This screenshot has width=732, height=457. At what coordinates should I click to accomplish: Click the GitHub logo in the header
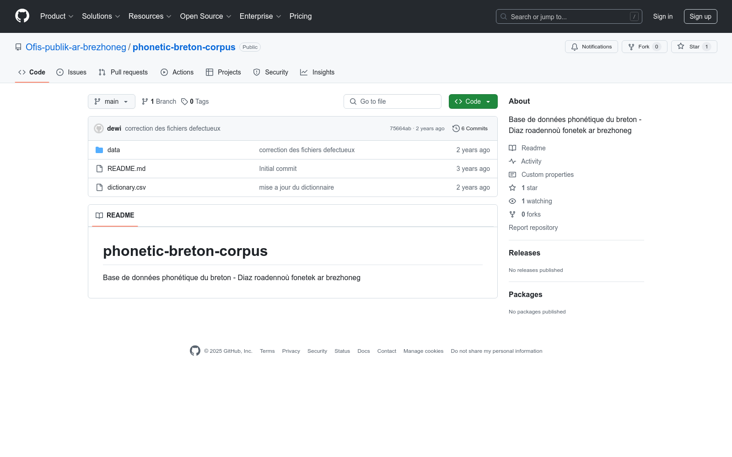(x=22, y=16)
